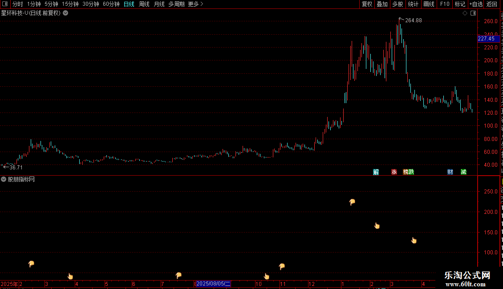503x289 pixels.
Task: Click the pointing hand signal above October label
Action: (x=267, y=276)
